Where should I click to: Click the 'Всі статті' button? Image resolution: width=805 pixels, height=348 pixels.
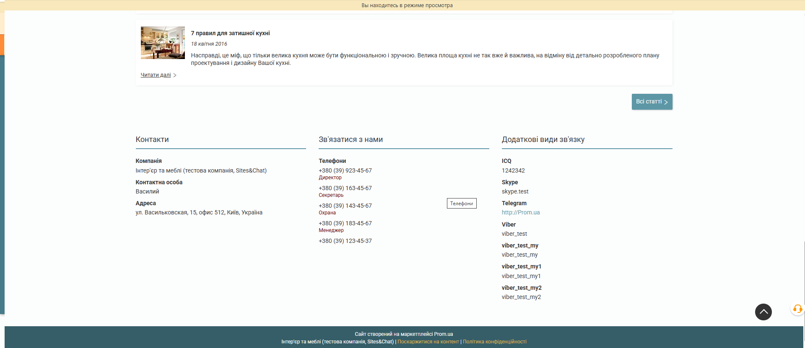point(652,102)
